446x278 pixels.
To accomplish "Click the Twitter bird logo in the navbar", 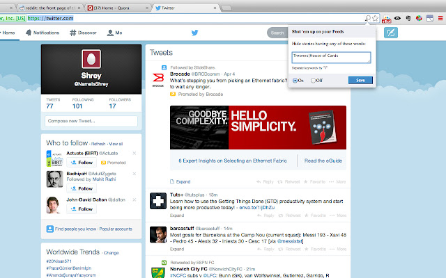I will [195, 33].
